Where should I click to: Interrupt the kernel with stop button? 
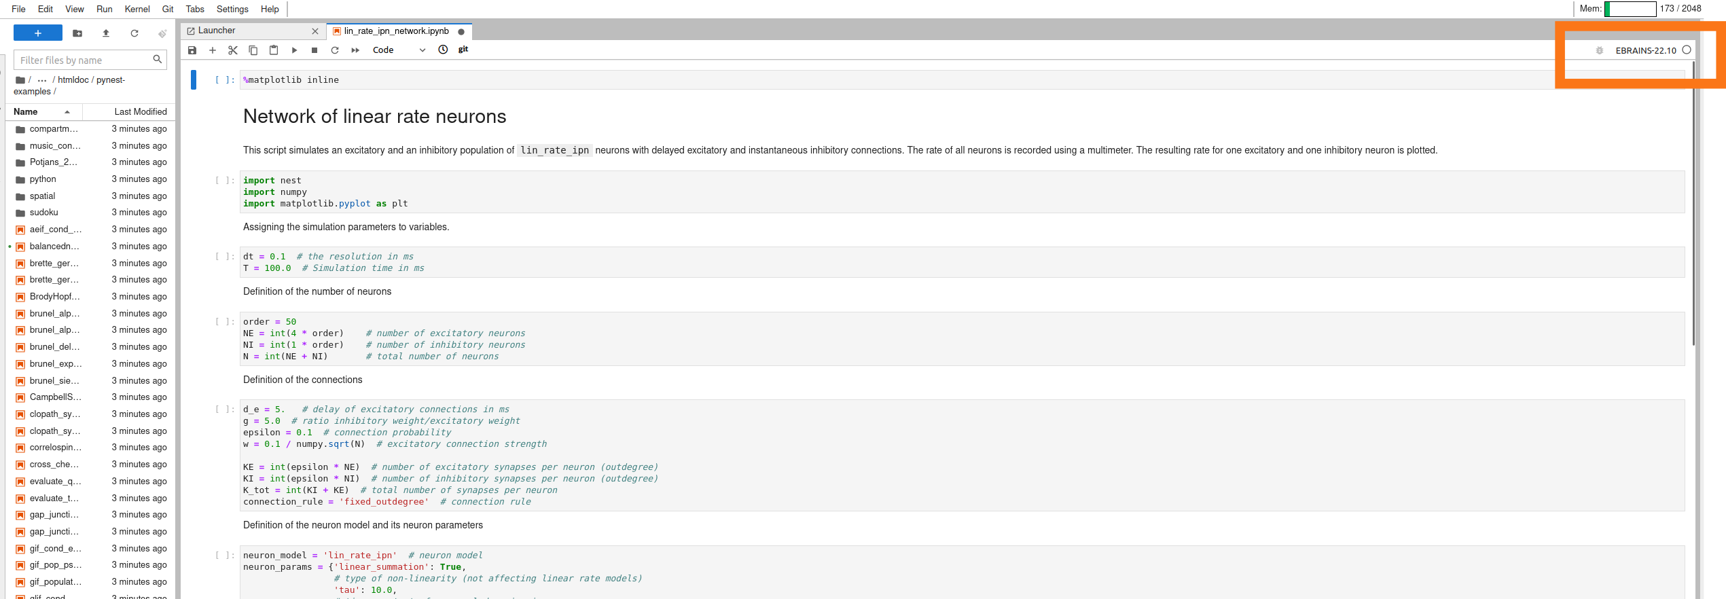[x=314, y=50]
